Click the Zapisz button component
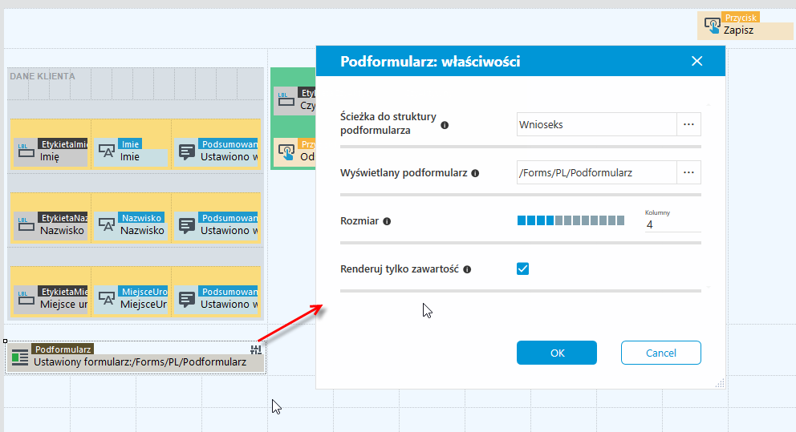Screen dimensions: 796x432 coord(745,26)
